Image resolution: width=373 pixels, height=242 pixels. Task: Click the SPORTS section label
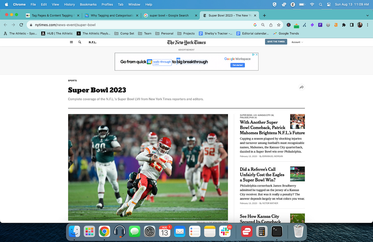pos(72,81)
